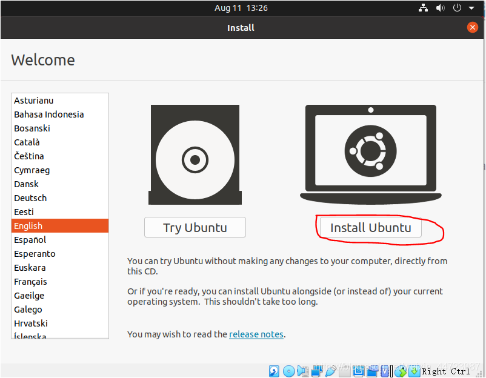Image resolution: width=486 pixels, height=378 pixels.
Task: Click VirtualBox USB devices status icon
Action: click(331, 371)
